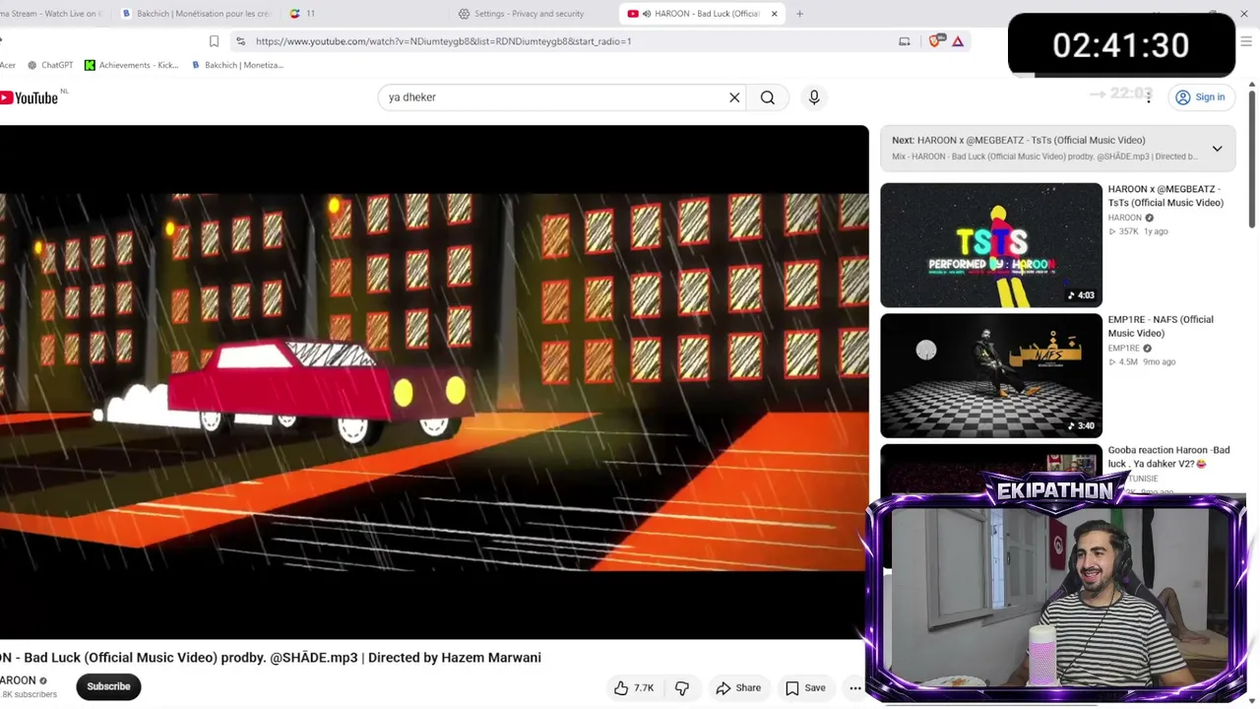This screenshot has height=709, width=1260.
Task: Open a new browser tab with the plus icon
Action: pos(799,14)
